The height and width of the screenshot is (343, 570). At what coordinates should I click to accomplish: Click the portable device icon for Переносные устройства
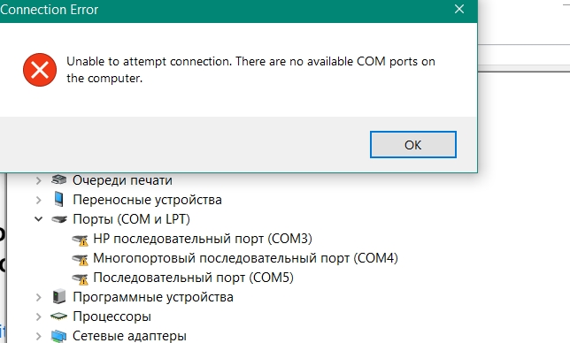click(x=59, y=199)
